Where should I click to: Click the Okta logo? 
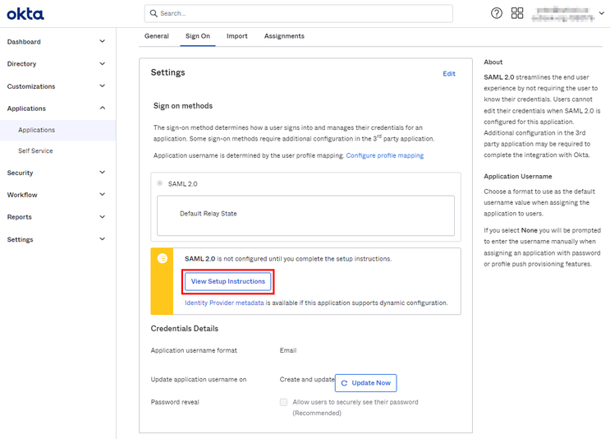pyautogui.click(x=25, y=14)
